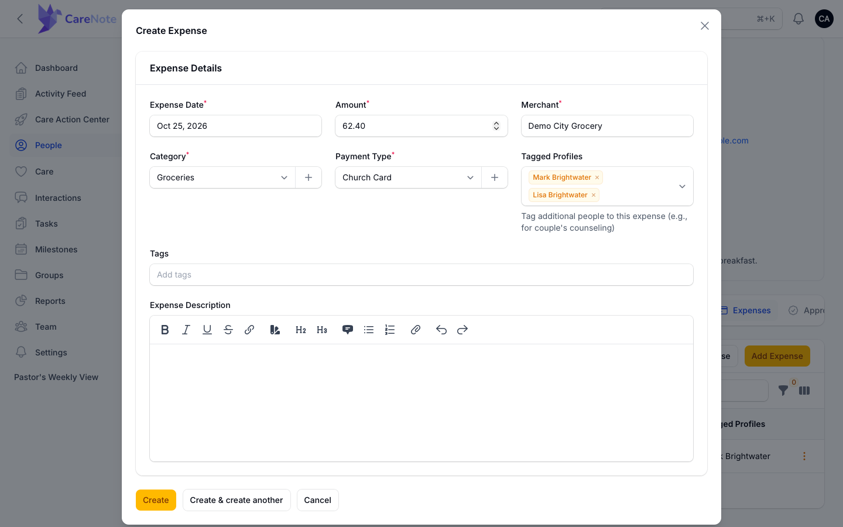Apply Heading 3 style
The height and width of the screenshot is (527, 843).
(x=322, y=330)
